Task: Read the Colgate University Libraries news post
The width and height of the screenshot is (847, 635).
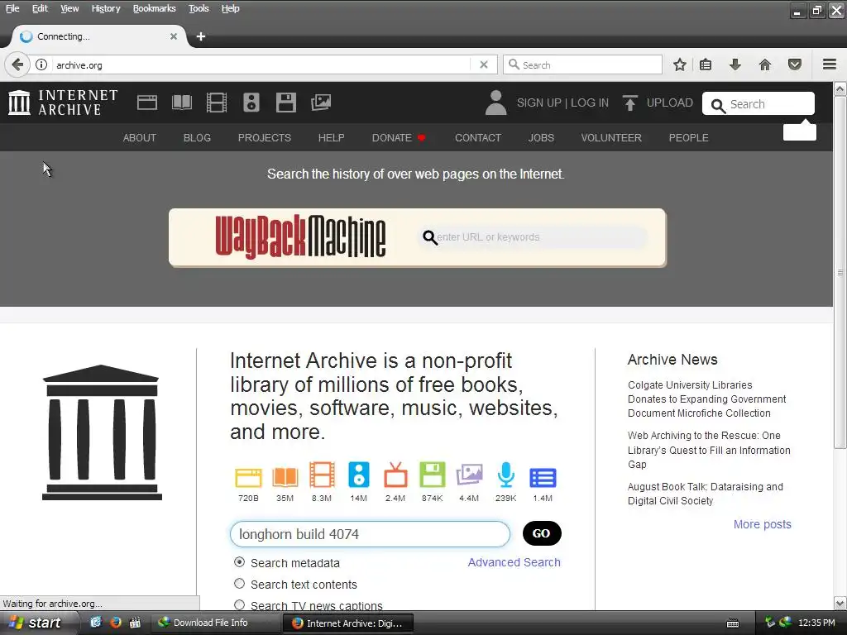Action: pos(707,399)
